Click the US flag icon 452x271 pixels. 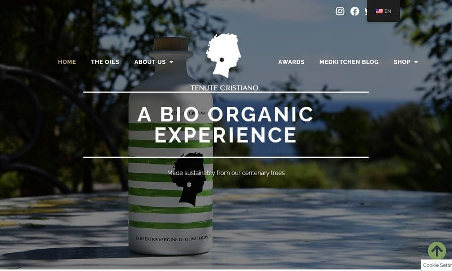[x=379, y=11]
